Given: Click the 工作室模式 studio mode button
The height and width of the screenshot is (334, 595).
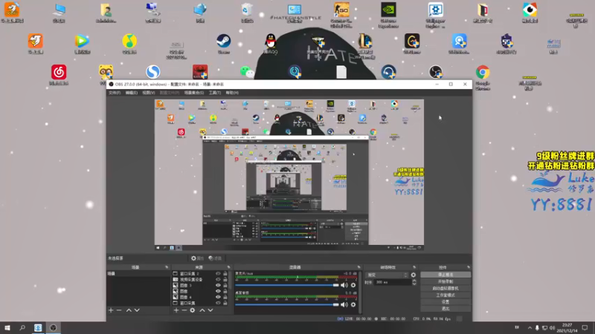Looking at the screenshot, I should (x=446, y=295).
